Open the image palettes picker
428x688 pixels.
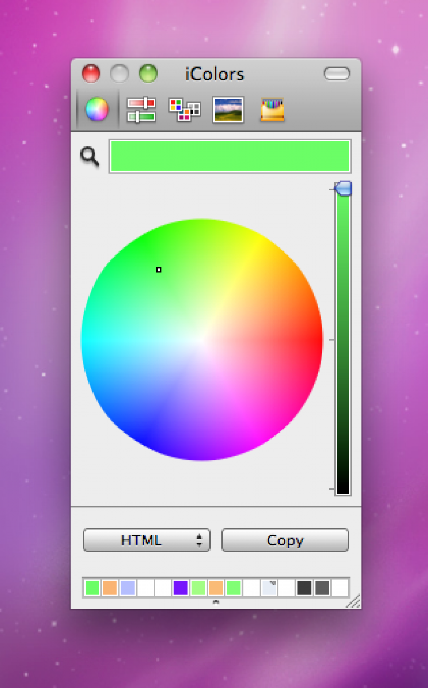(x=228, y=109)
